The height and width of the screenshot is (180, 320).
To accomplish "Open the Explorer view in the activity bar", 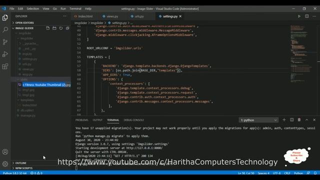I will point(5,18).
